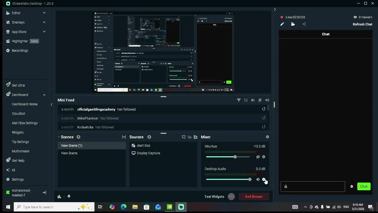378x213 pixels.
Task: Edit stream info with the pencil icon
Action: pyautogui.click(x=282, y=24)
